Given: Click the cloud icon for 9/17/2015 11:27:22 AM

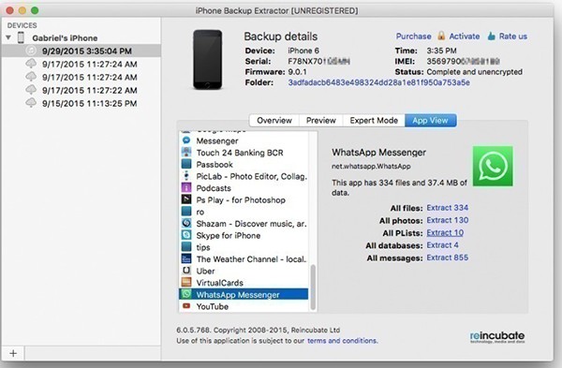Looking at the screenshot, I should click(x=31, y=90).
